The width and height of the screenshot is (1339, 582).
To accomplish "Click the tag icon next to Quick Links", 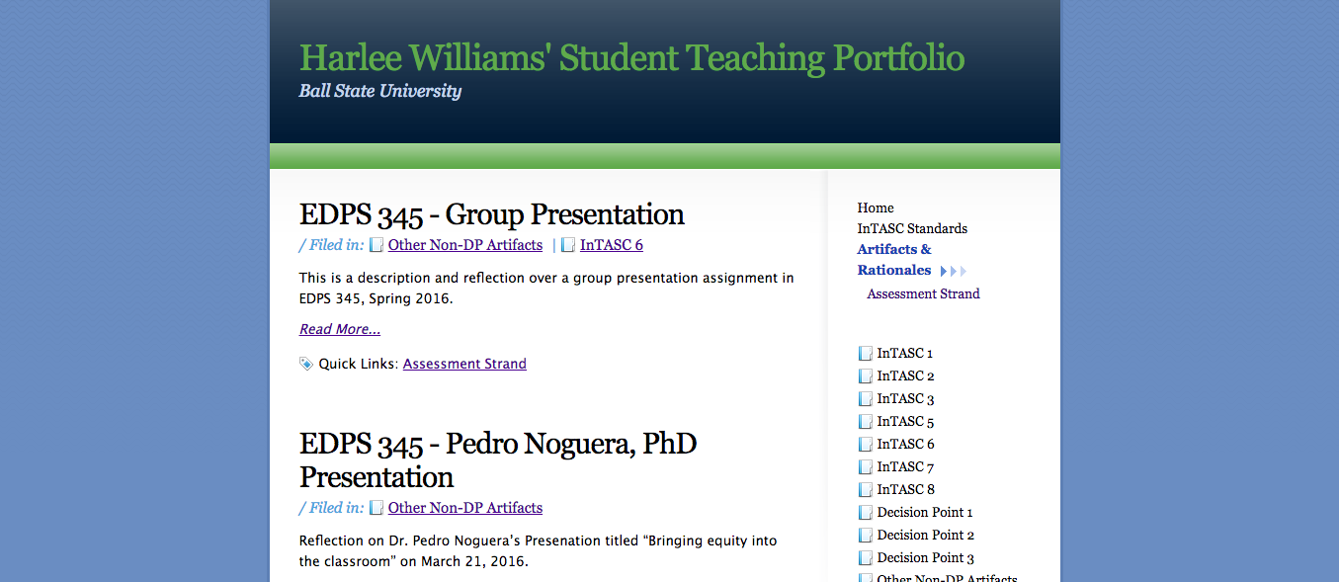I will (x=306, y=364).
